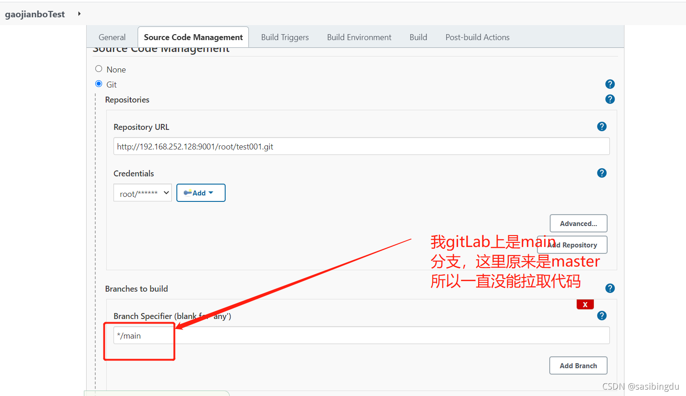Click the Branches to build label
Screen dimensions: 686x396
(136, 289)
